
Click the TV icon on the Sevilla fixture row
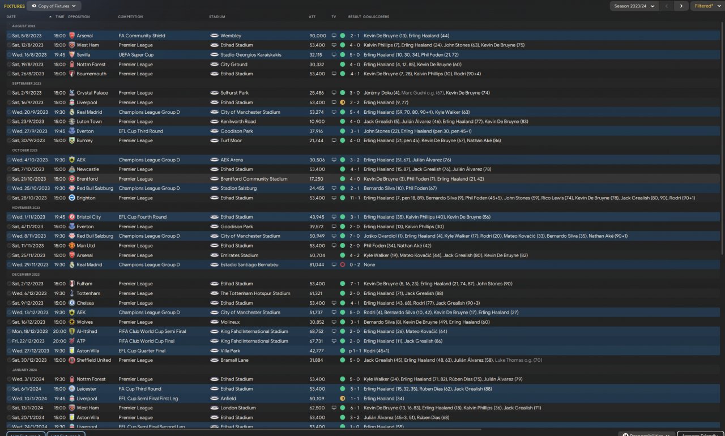point(334,55)
